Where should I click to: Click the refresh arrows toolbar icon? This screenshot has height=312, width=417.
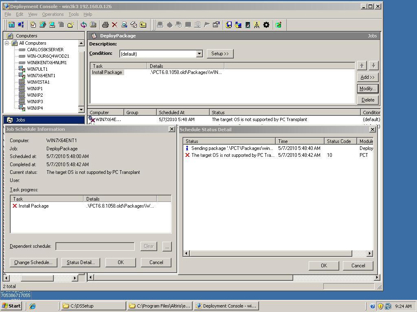click(x=83, y=25)
